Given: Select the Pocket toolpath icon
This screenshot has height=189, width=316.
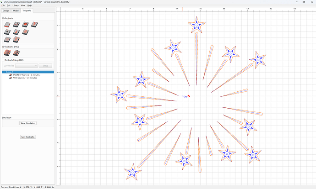Looking at the screenshot, I should click(16, 25).
